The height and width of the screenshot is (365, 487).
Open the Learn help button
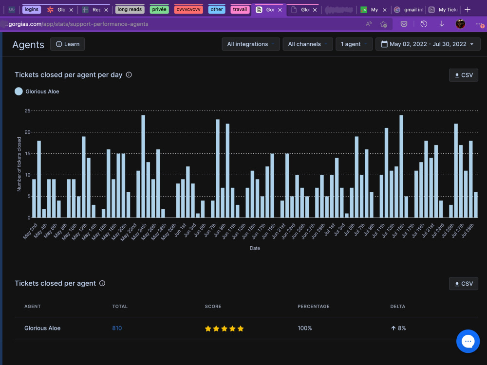coord(67,44)
